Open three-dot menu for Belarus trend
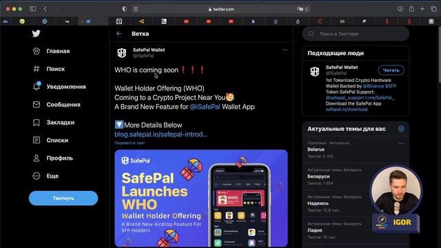This screenshot has width=441, height=248. tap(401, 143)
